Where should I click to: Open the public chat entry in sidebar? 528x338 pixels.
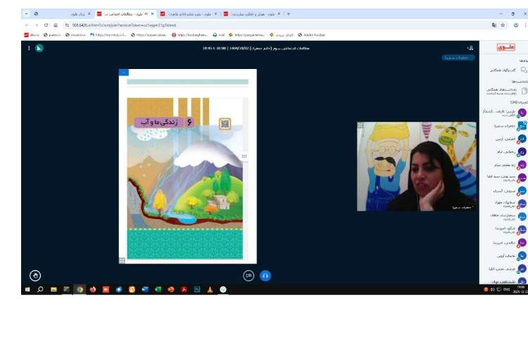(503, 70)
